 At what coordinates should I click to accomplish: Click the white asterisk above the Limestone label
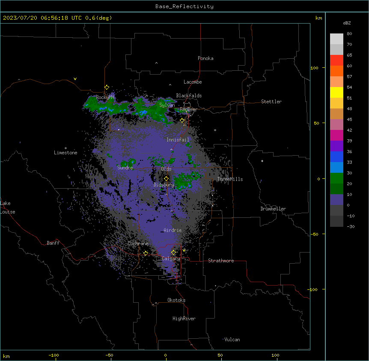65,148
